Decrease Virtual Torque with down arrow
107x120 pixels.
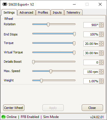pyautogui.click(x=101, y=54)
